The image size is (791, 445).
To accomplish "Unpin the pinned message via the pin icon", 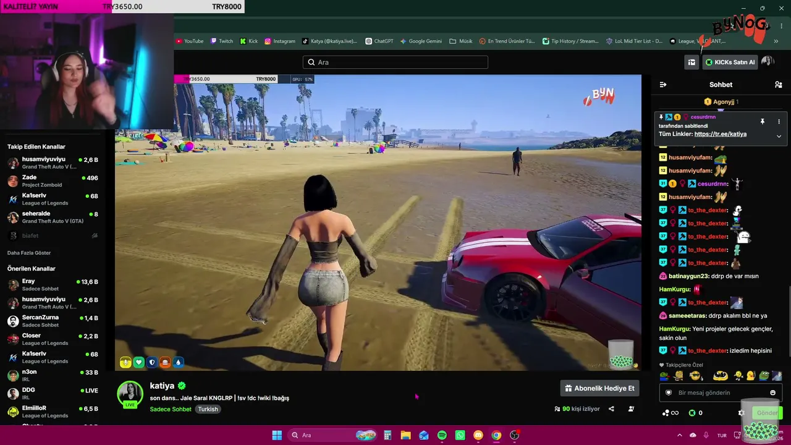I will point(763,122).
